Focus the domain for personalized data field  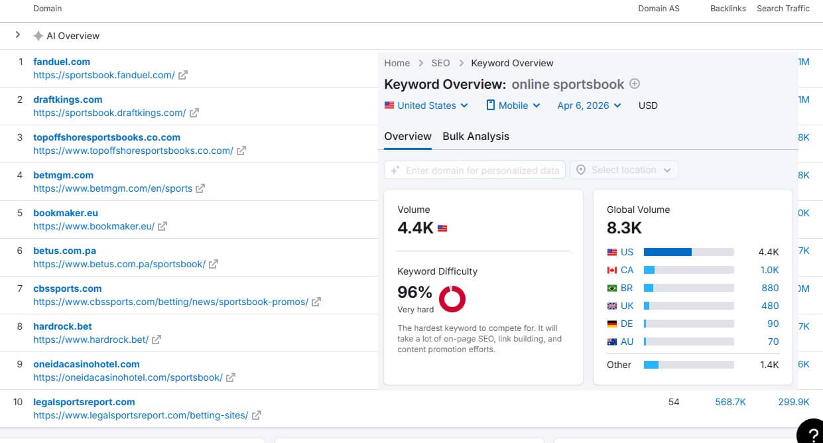coord(475,170)
